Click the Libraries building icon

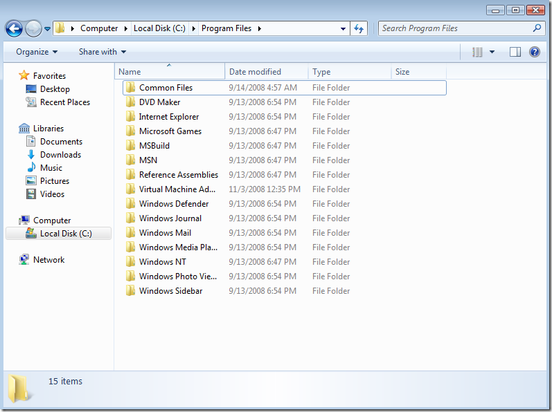pyautogui.click(x=24, y=128)
